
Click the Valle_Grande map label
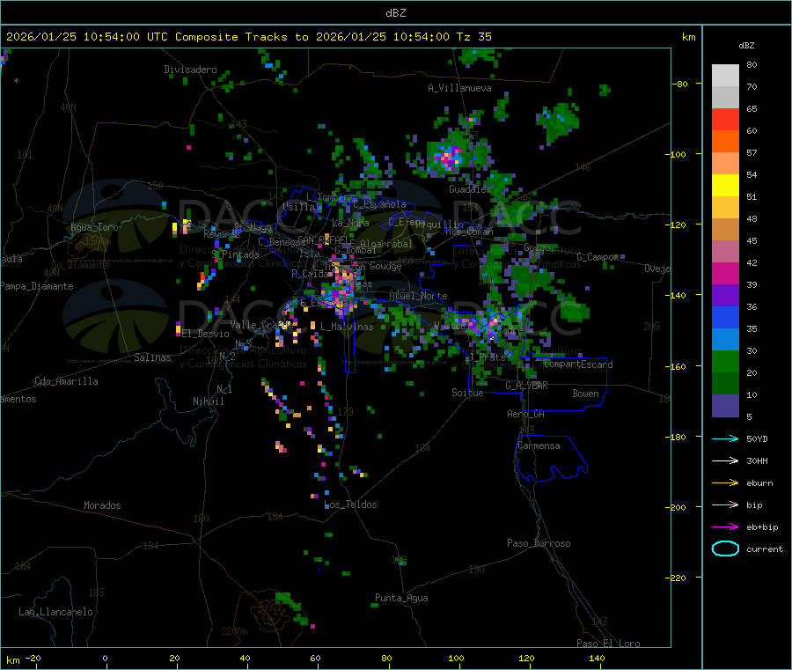(261, 325)
